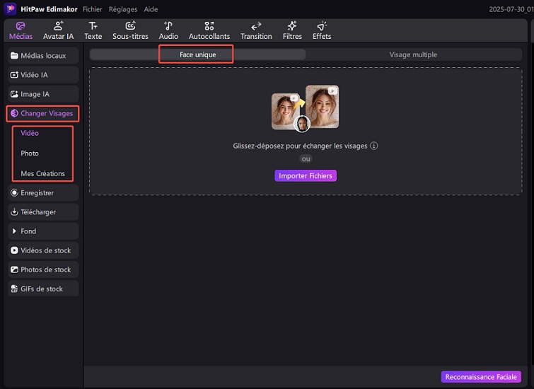Click Reconnaissance Faciale button

pyautogui.click(x=481, y=377)
